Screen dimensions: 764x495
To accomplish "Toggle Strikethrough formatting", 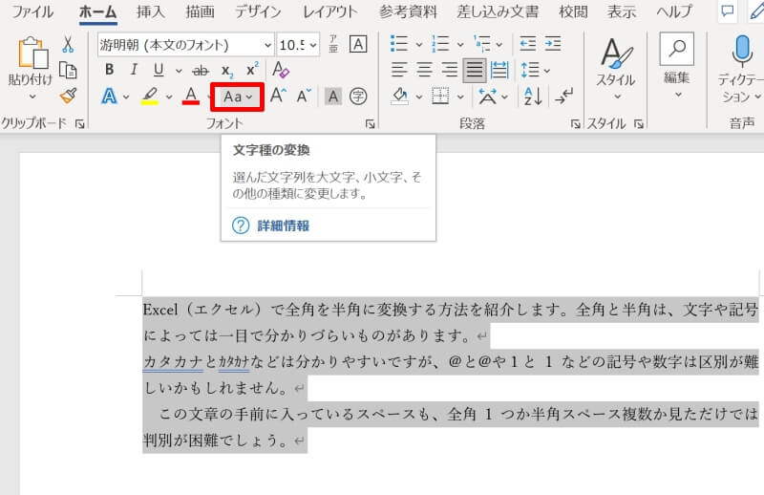I will [x=201, y=71].
